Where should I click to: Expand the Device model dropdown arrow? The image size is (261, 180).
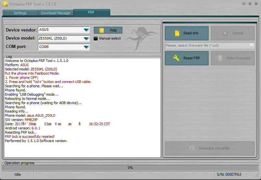[x=86, y=39]
